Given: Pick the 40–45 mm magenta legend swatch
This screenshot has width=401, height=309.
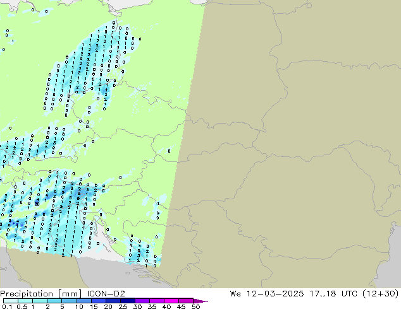Looking at the screenshot, I should coord(171,301).
